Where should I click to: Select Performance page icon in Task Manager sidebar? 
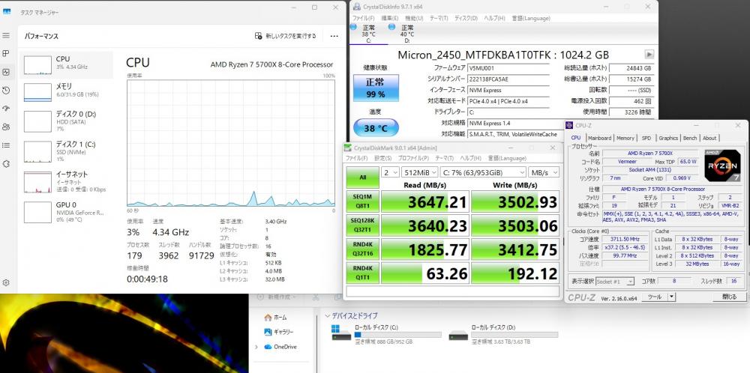[6, 72]
